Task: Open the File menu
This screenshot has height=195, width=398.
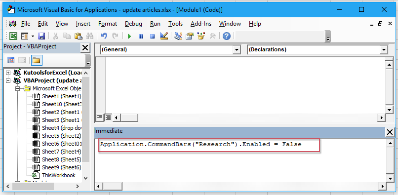Action: coord(26,24)
